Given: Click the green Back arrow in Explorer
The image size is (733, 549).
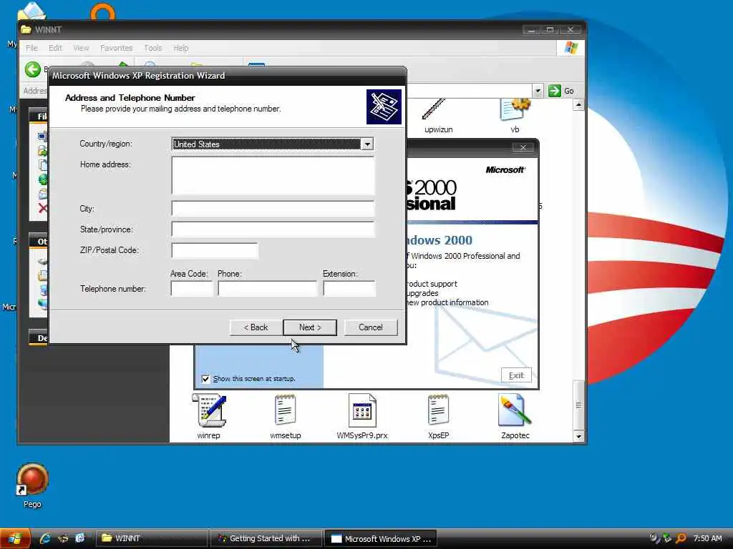Looking at the screenshot, I should (33, 69).
